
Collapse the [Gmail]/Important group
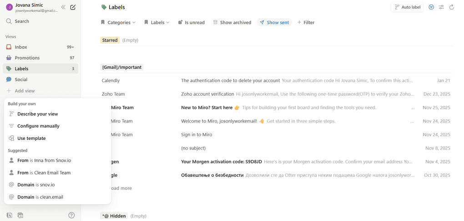point(121,67)
